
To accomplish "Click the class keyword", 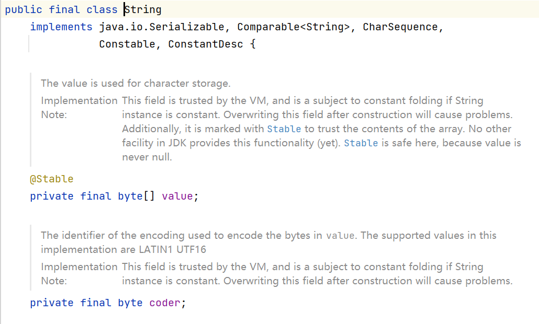I will point(102,10).
